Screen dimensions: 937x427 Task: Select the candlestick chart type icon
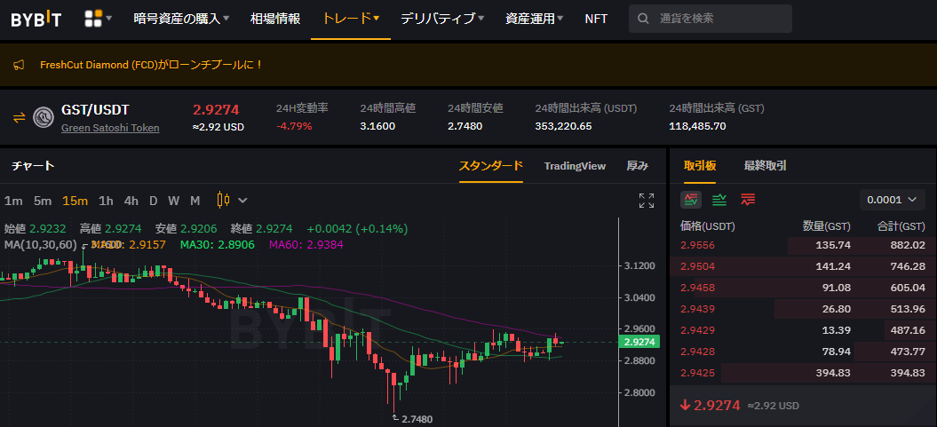pos(224,200)
